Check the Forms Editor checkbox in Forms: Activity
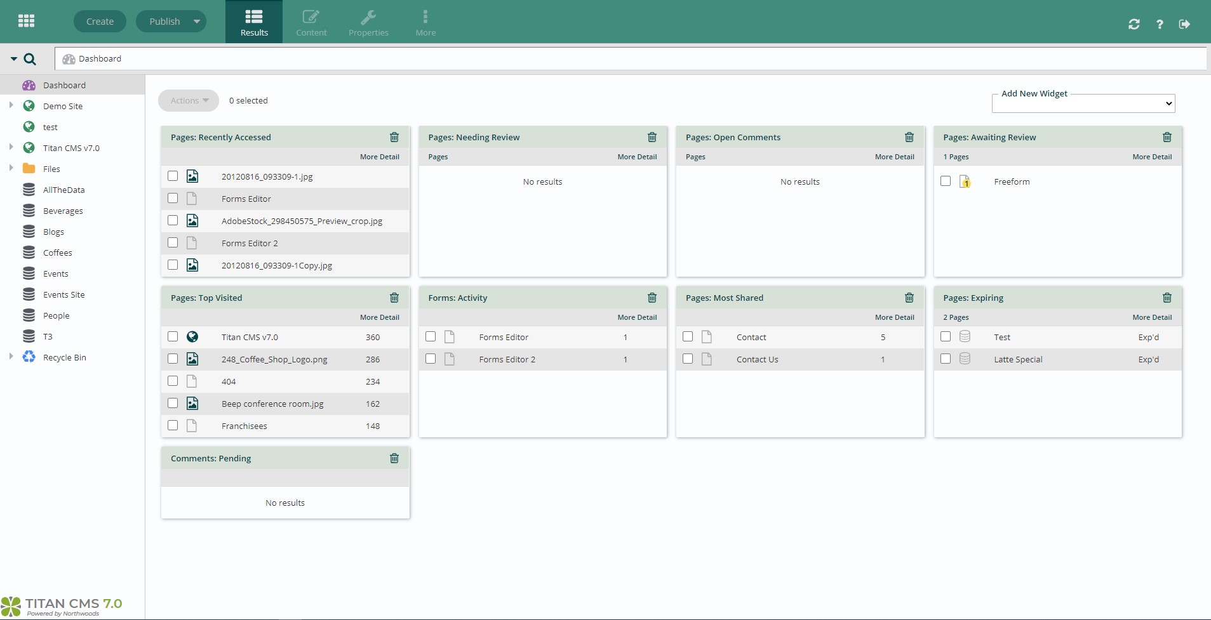The width and height of the screenshot is (1211, 620). click(x=431, y=337)
